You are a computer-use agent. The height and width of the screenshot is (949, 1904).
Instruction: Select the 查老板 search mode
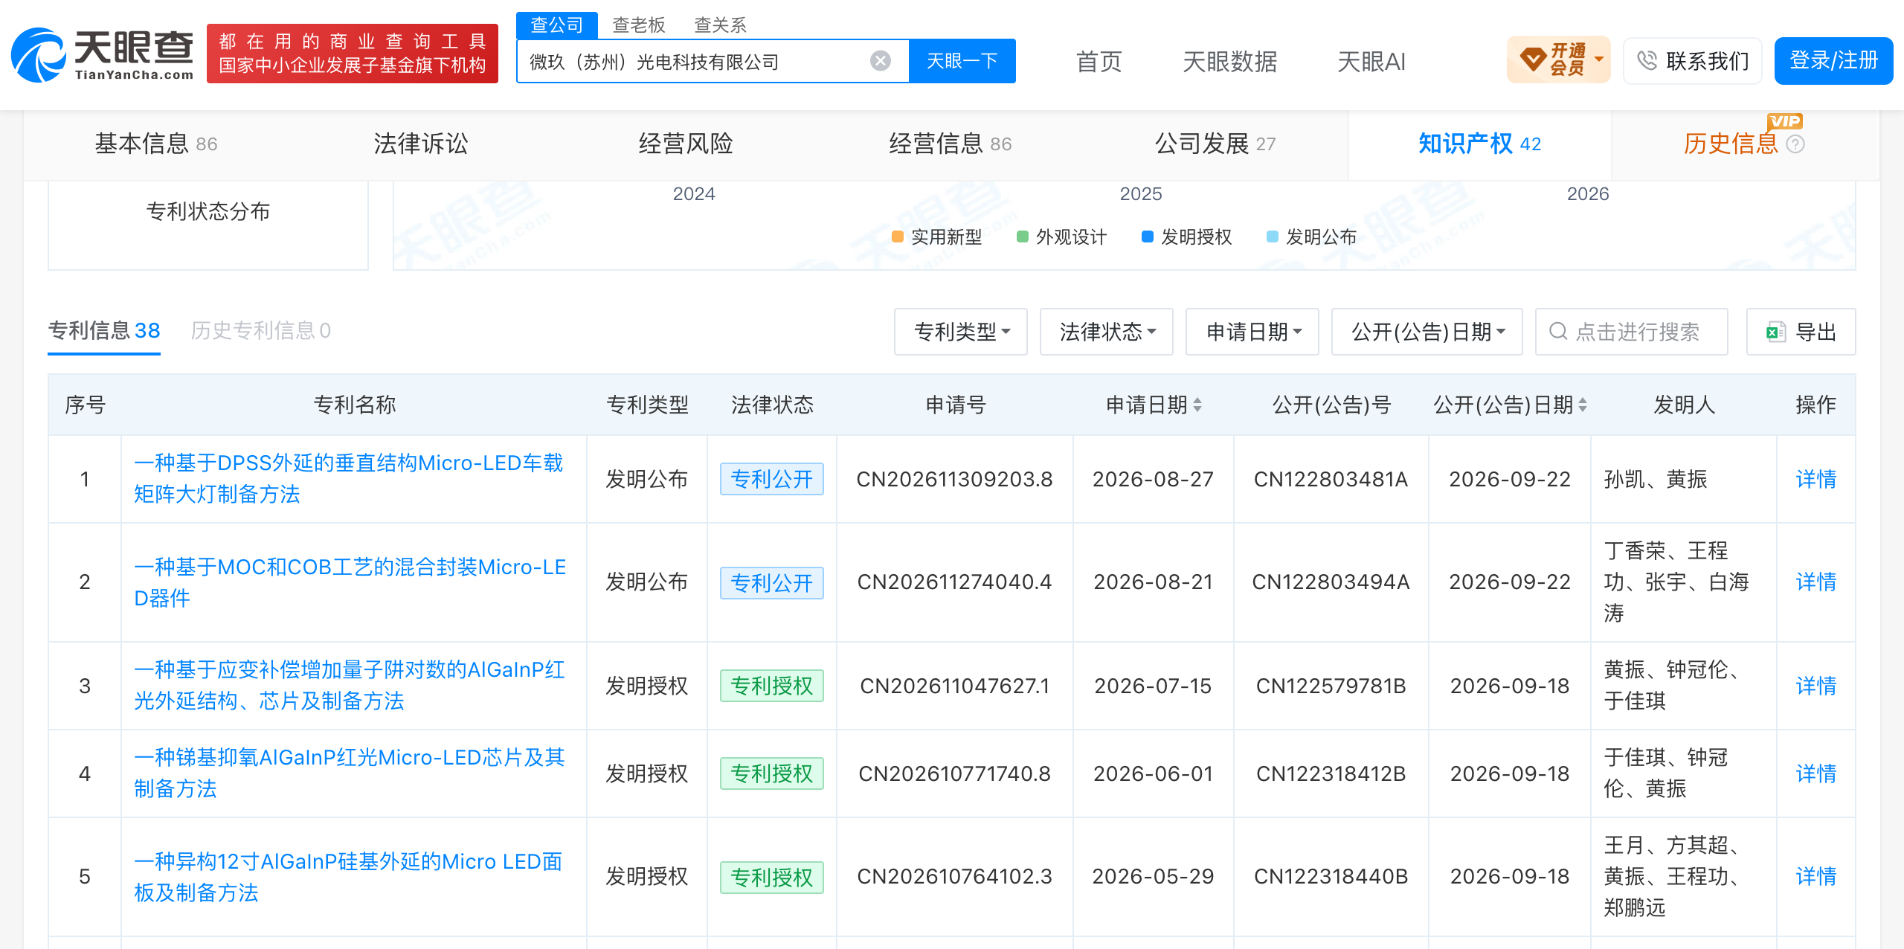pyautogui.click(x=639, y=25)
